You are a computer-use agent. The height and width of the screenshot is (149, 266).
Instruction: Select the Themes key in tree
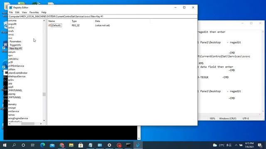11,115
